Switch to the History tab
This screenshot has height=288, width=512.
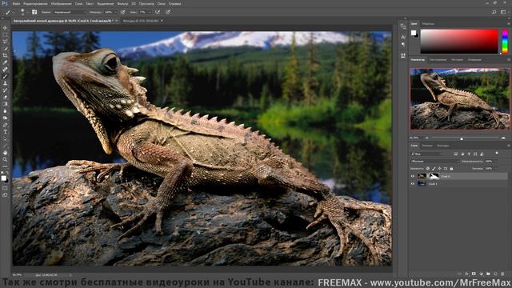tap(457, 60)
